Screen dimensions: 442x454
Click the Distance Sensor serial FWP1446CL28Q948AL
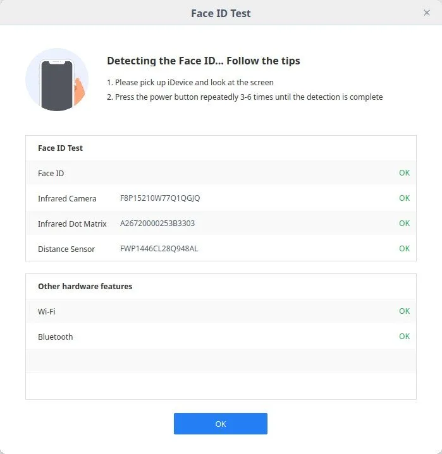[x=159, y=248]
